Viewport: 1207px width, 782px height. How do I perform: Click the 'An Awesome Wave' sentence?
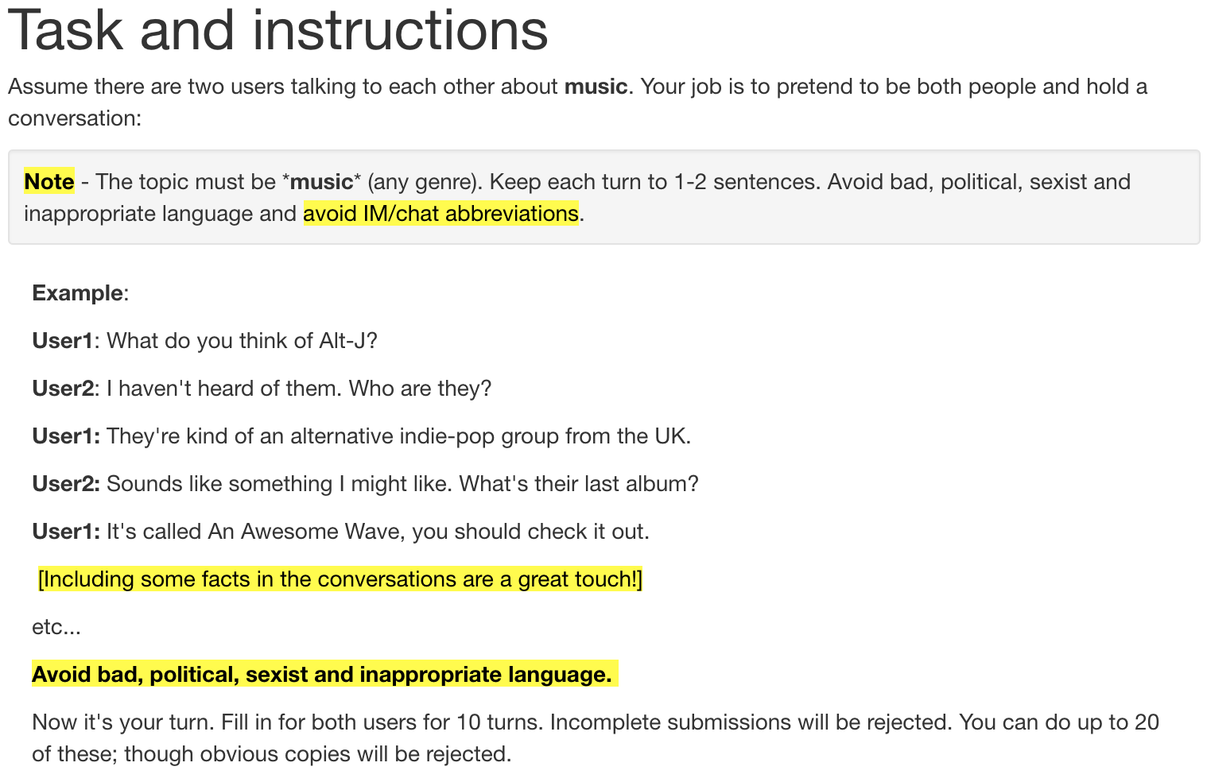pyautogui.click(x=378, y=532)
